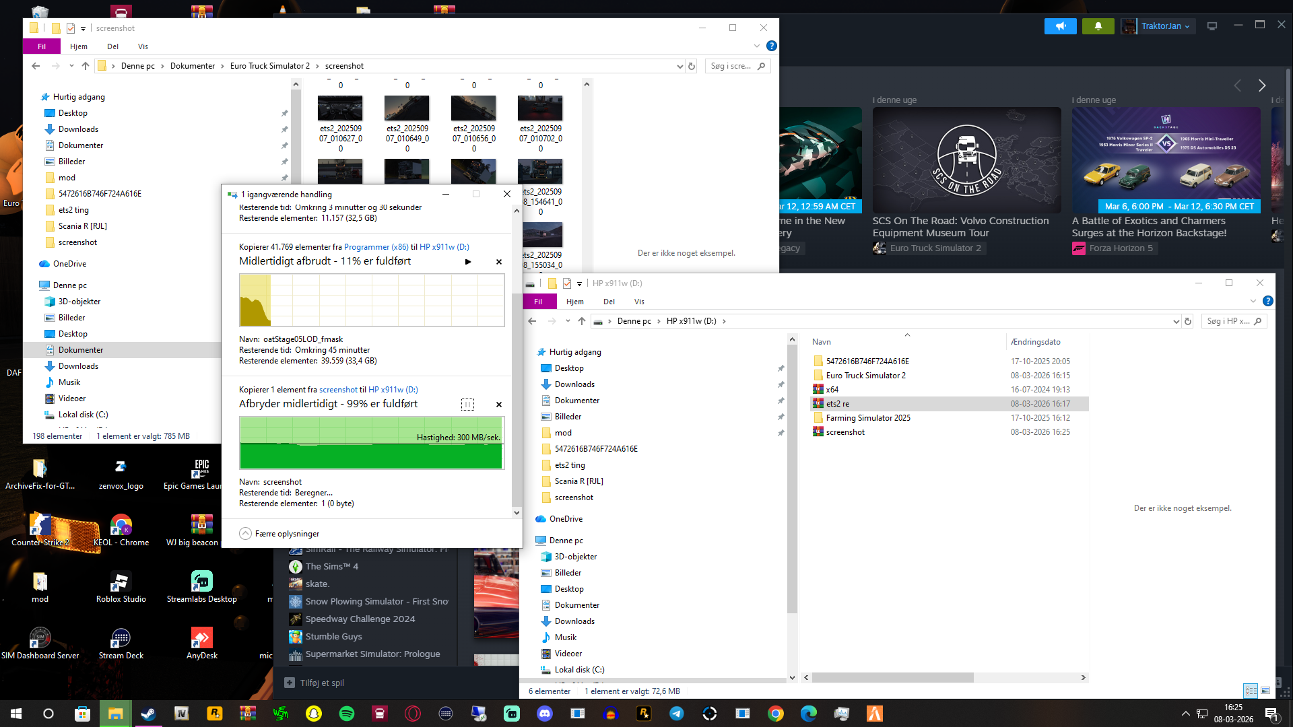Open Discord from the taskbar
This screenshot has width=1293, height=727.
[545, 714]
